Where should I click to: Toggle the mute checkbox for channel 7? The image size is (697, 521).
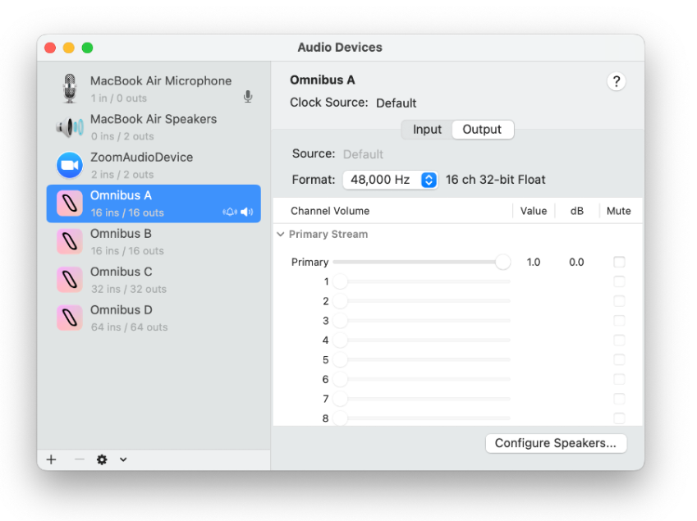point(619,399)
